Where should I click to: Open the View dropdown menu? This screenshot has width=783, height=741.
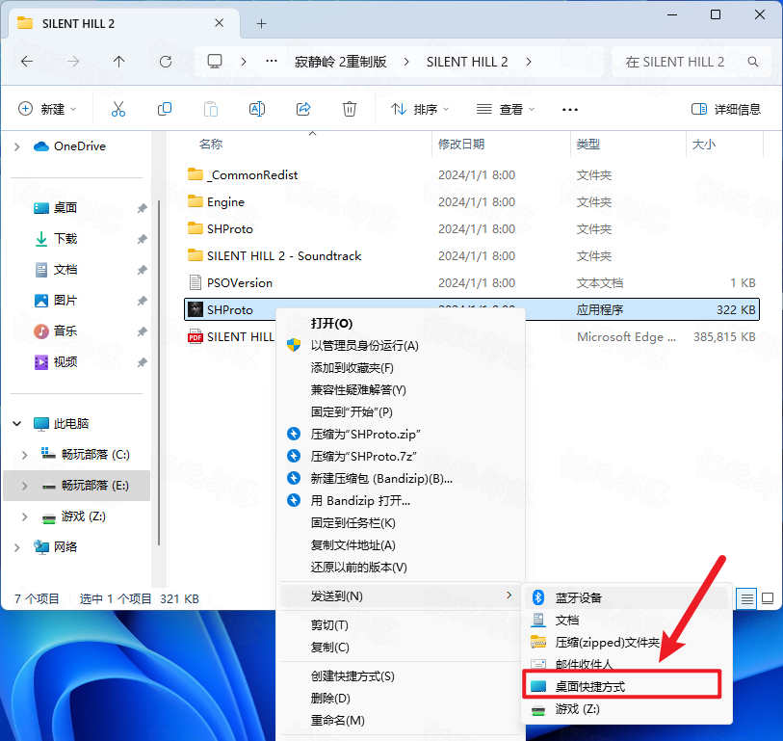point(506,109)
